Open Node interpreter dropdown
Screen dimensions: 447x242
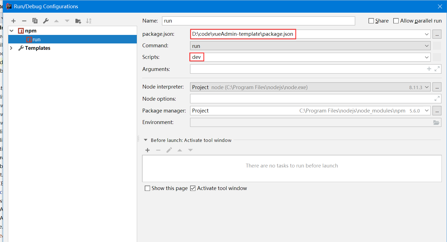427,87
